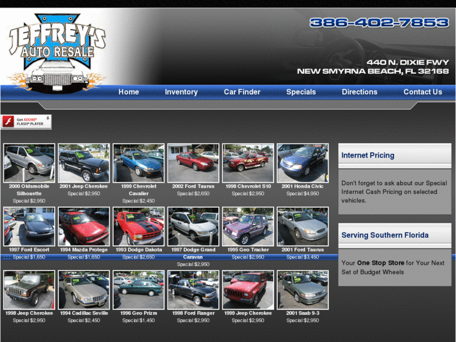Click the 1997 Ford Escort title link
The height and width of the screenshot is (342, 456).
tap(29, 250)
